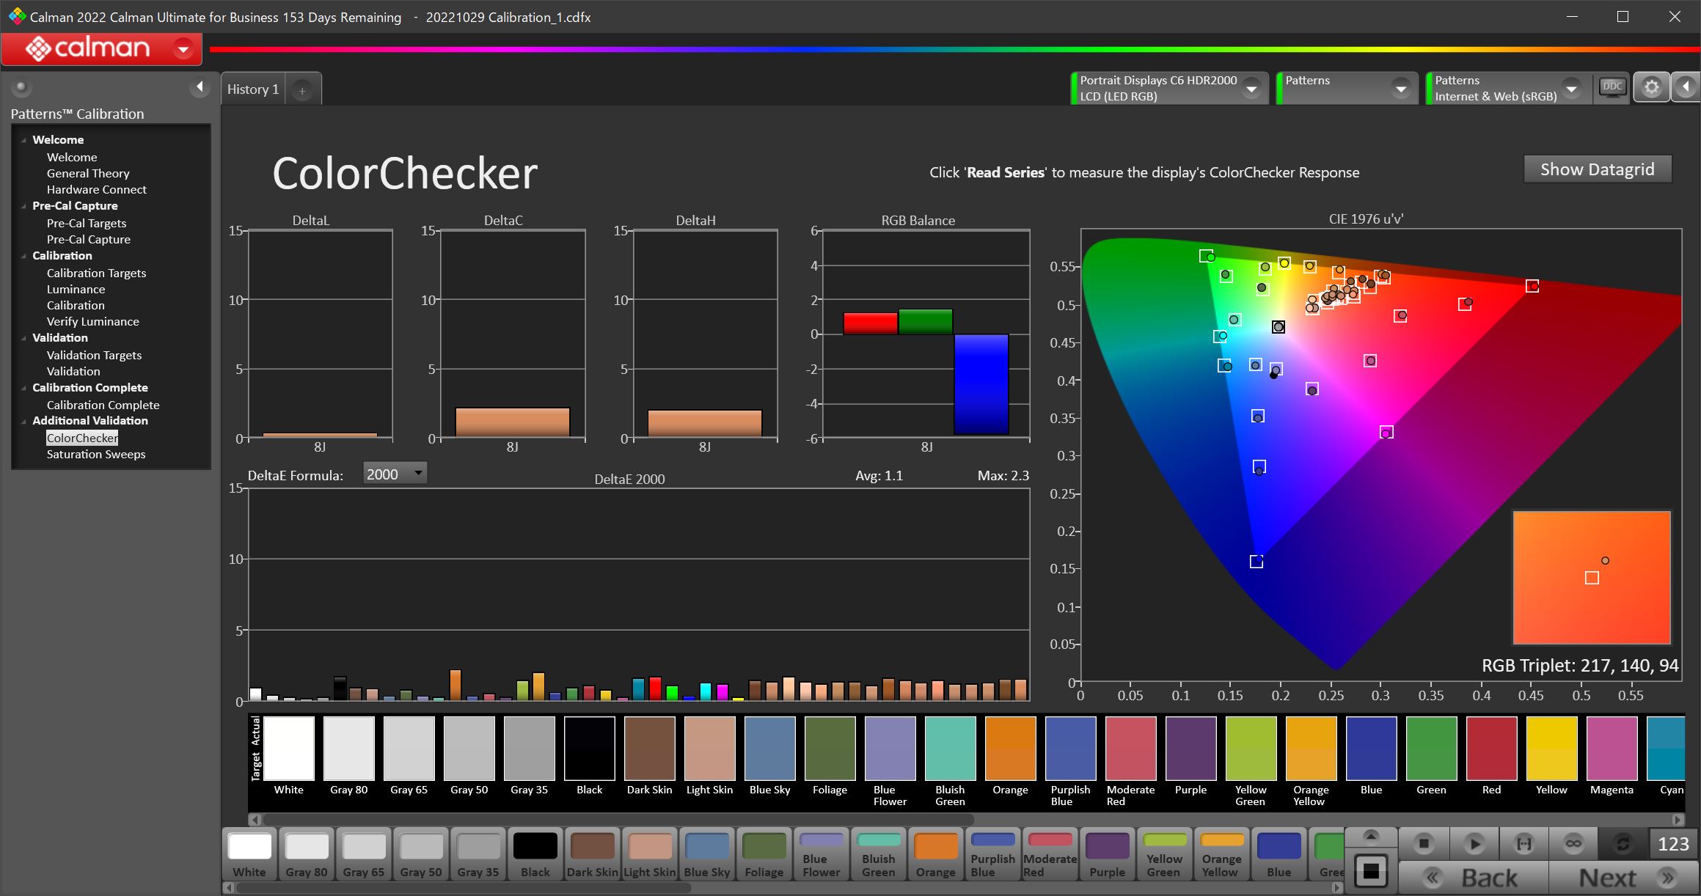Start Read Series with play button
1701x896 pixels.
[1474, 844]
